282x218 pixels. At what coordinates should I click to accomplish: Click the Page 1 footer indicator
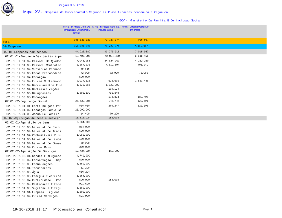coord(147,209)
